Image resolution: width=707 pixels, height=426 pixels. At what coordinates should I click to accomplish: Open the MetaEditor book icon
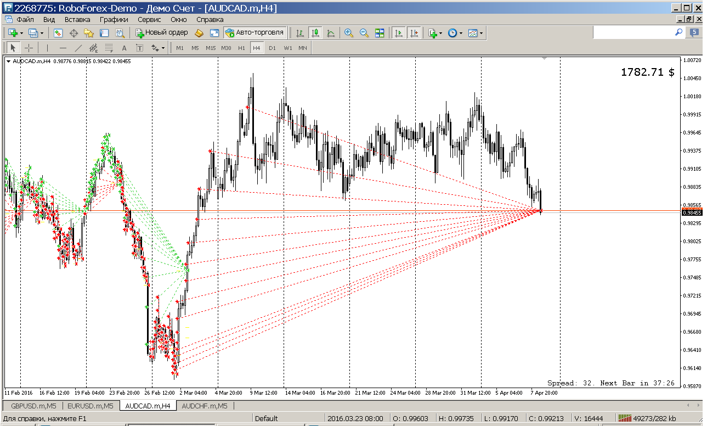[x=199, y=33]
